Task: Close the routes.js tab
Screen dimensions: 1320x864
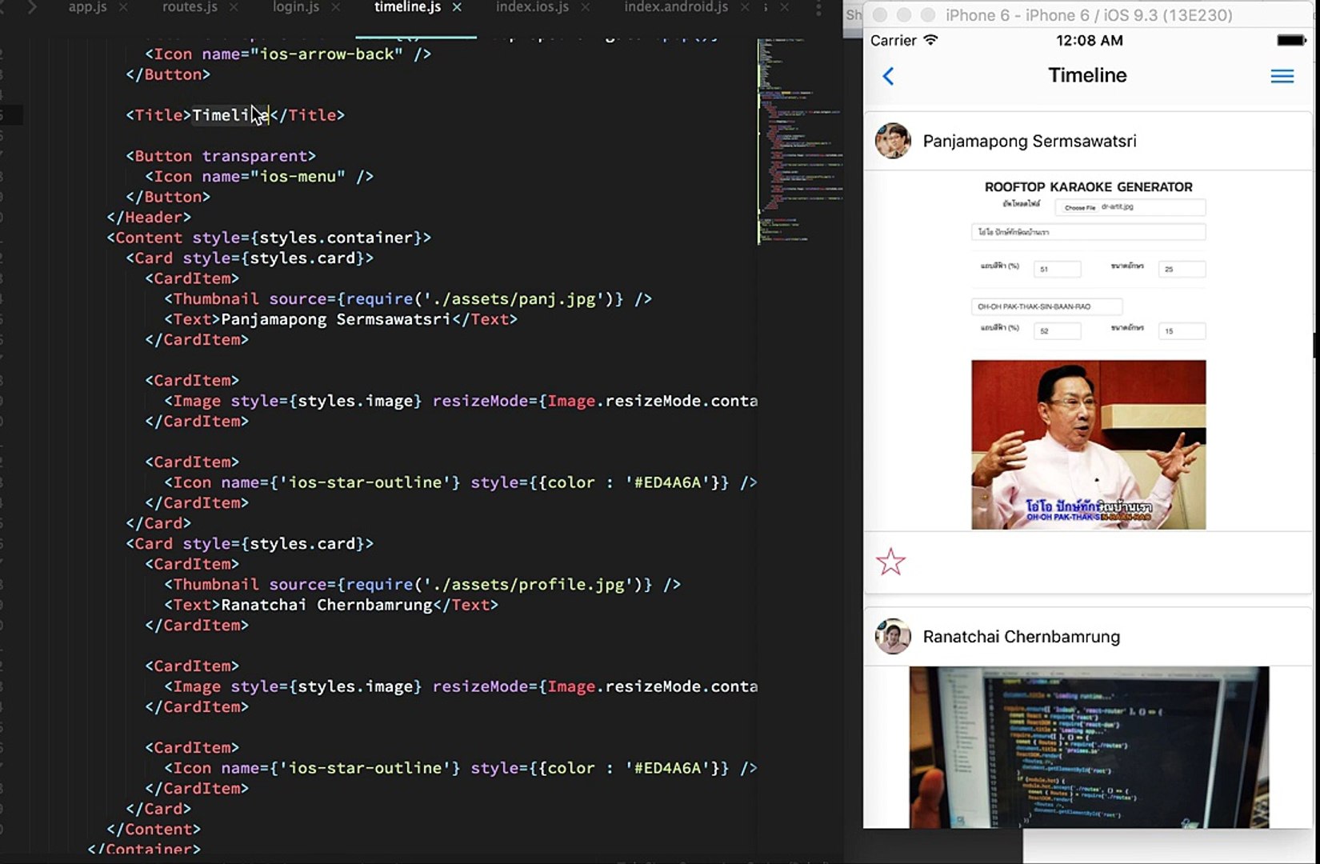Action: tap(234, 7)
